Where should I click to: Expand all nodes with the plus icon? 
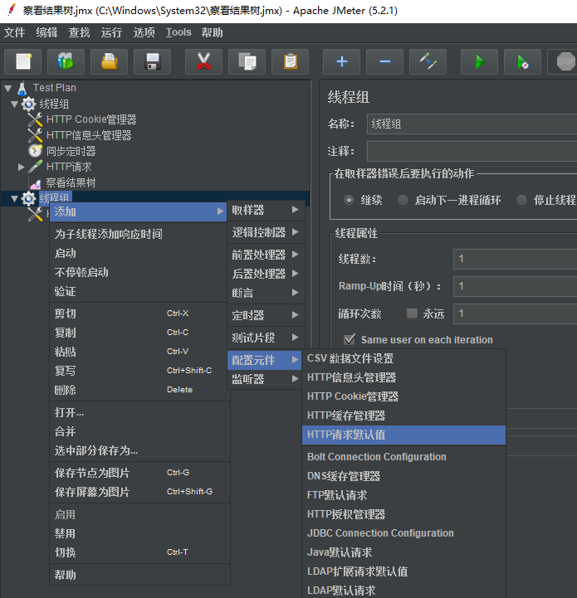click(341, 61)
